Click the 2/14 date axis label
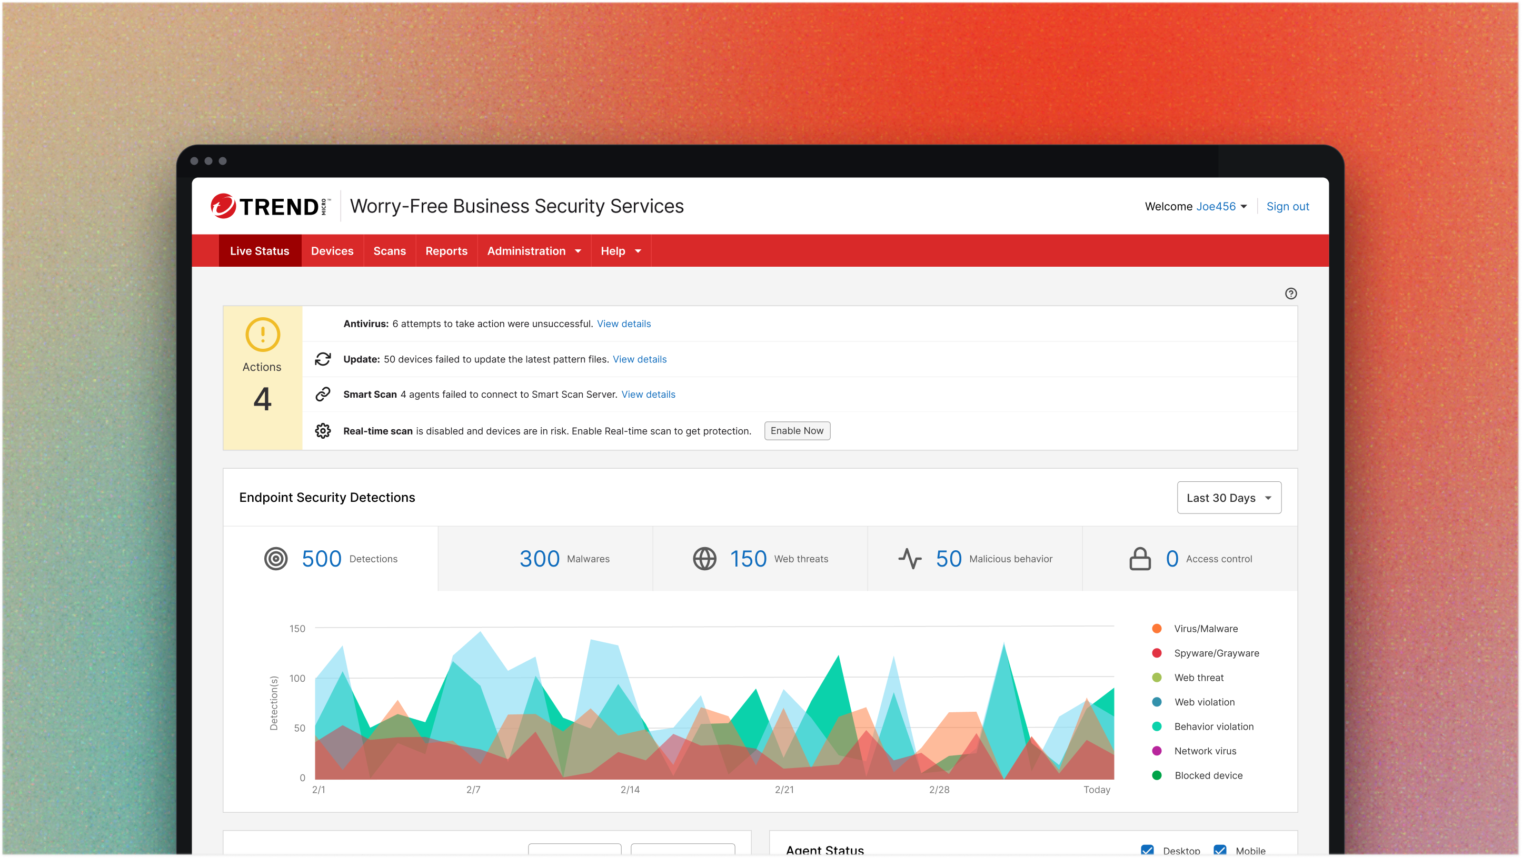Screen dimensions: 1522x858 click(x=630, y=790)
